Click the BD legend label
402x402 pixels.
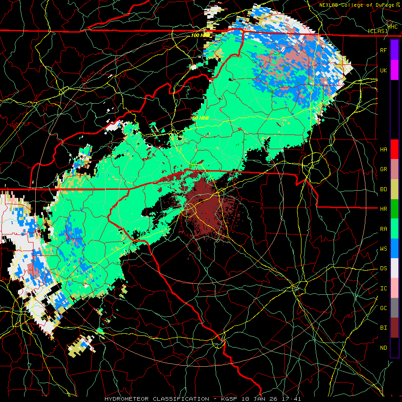click(383, 189)
